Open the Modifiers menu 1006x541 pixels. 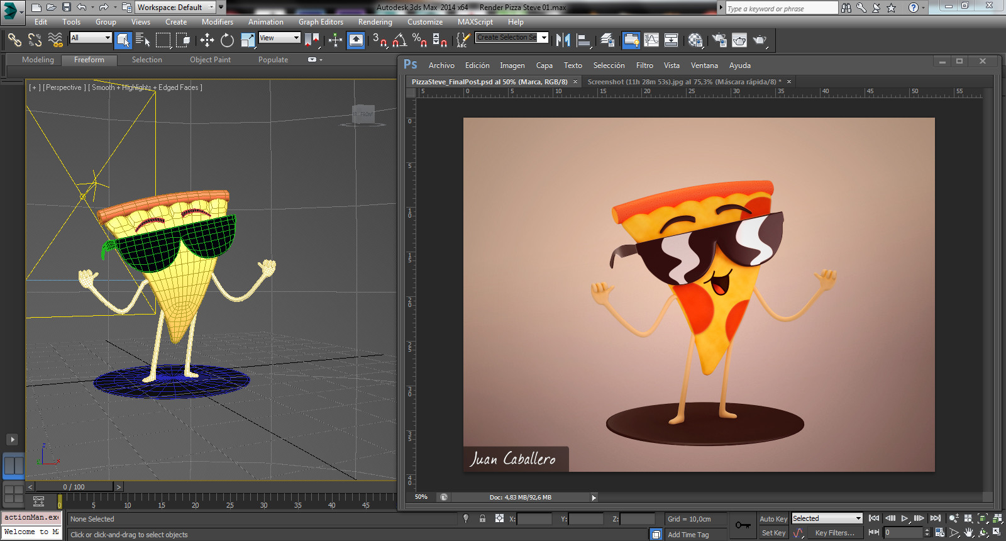(x=218, y=22)
